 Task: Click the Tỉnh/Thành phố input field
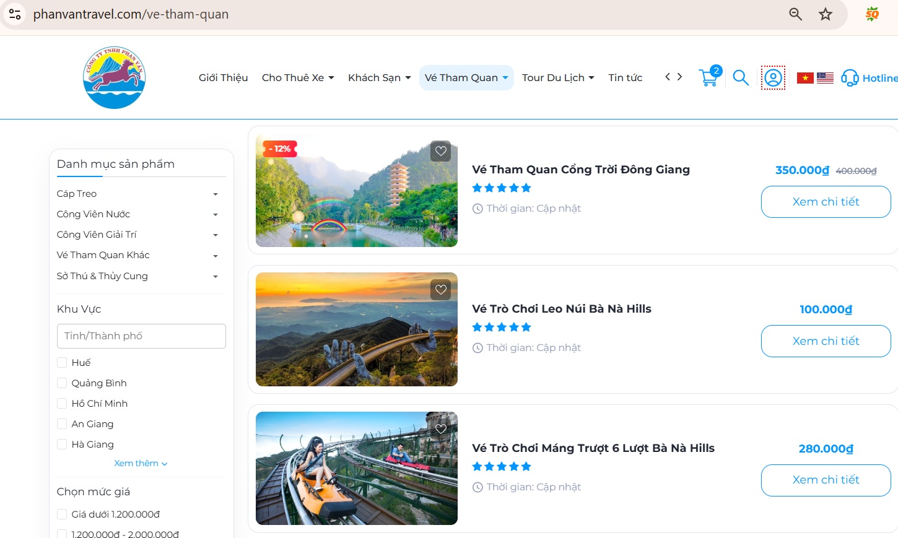[x=141, y=336]
